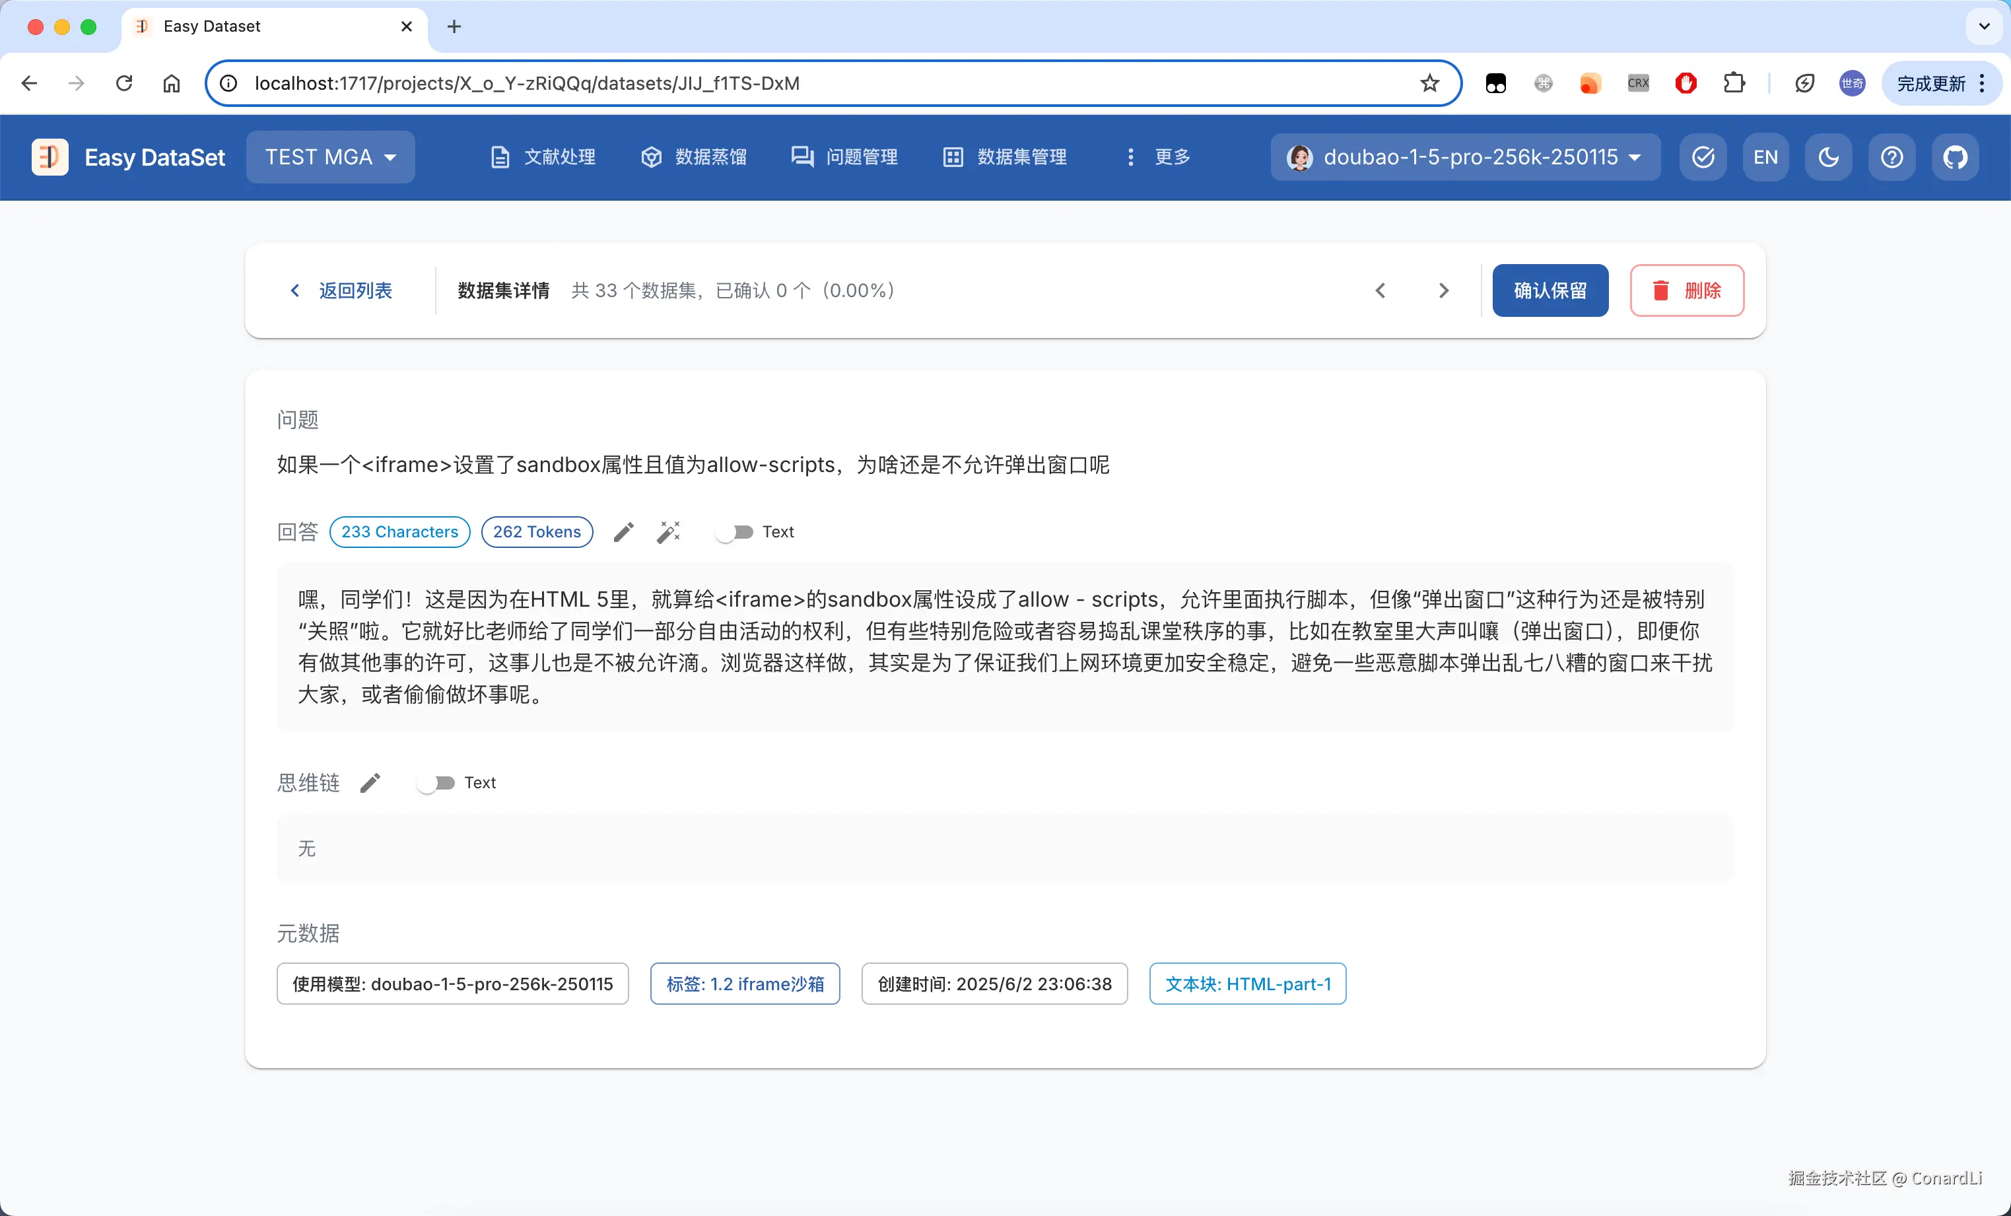This screenshot has height=1216, width=2011.
Task: Toggle chain-of-thought Text switch
Action: click(436, 783)
